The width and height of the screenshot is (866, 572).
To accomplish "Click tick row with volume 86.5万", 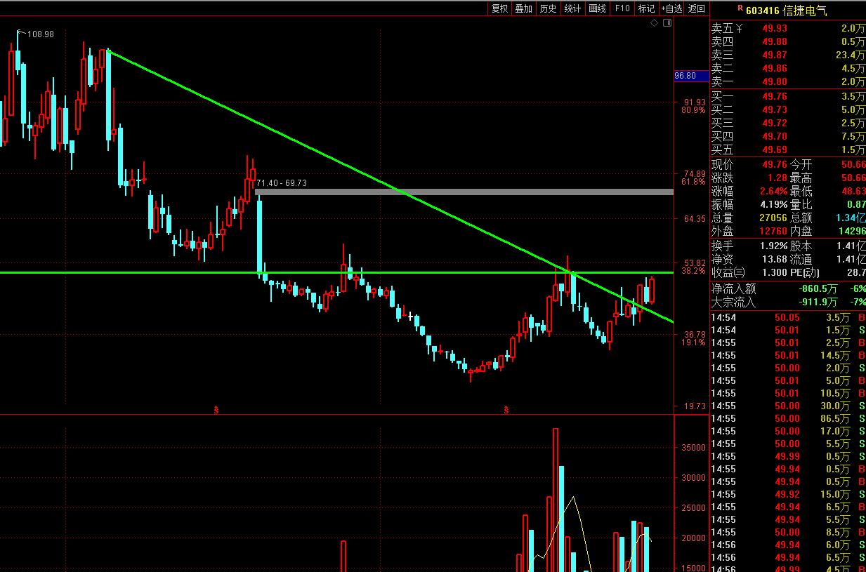I will (x=788, y=418).
